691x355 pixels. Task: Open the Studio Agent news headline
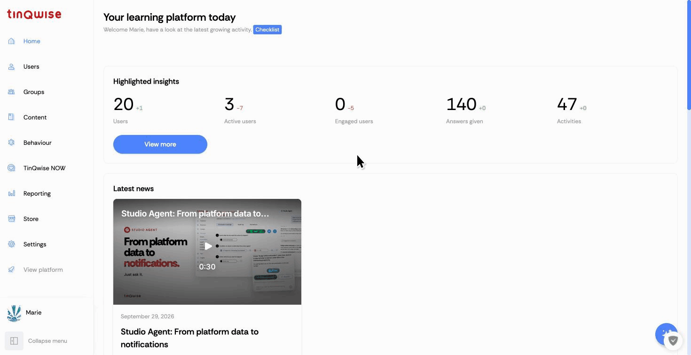pos(189,338)
